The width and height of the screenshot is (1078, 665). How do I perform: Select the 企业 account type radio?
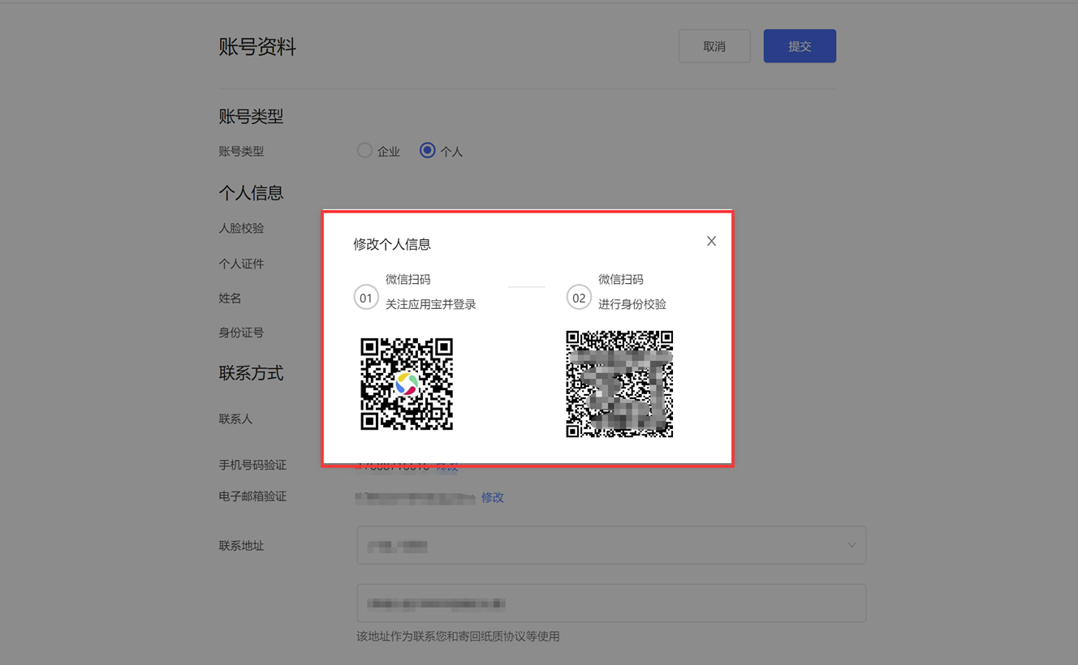pos(364,150)
